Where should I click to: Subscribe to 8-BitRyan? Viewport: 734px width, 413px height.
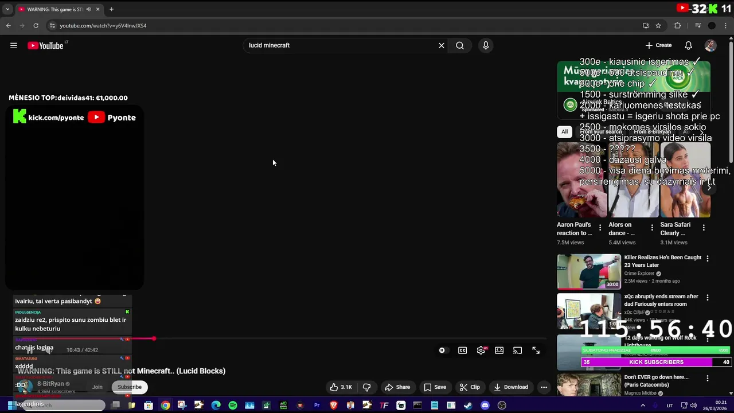point(130,387)
